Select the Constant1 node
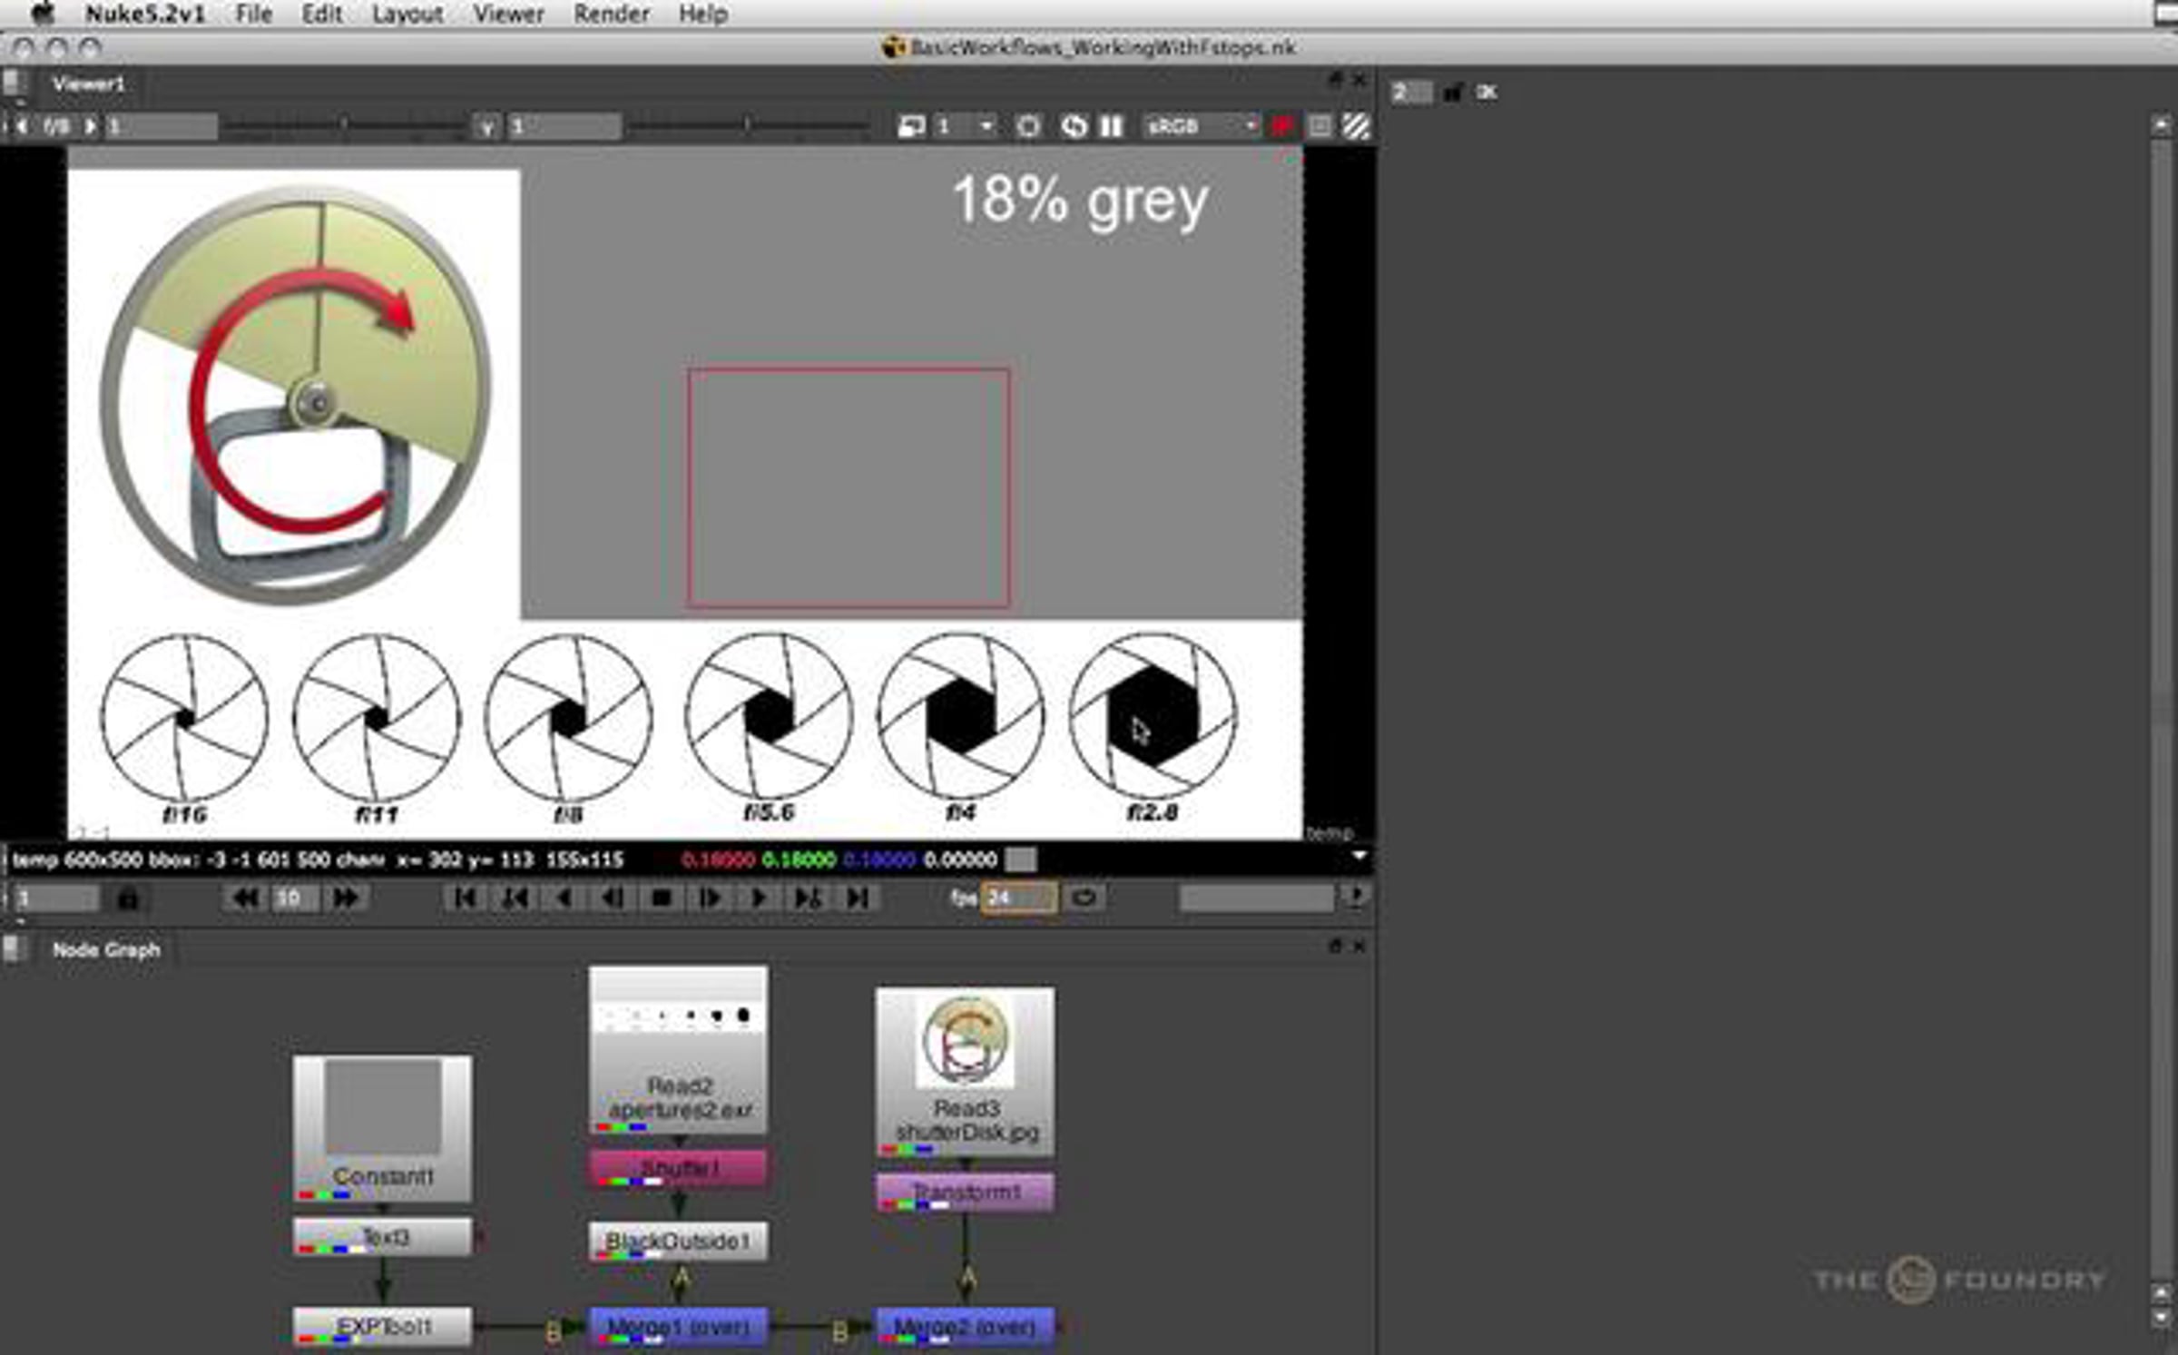 tap(382, 1128)
